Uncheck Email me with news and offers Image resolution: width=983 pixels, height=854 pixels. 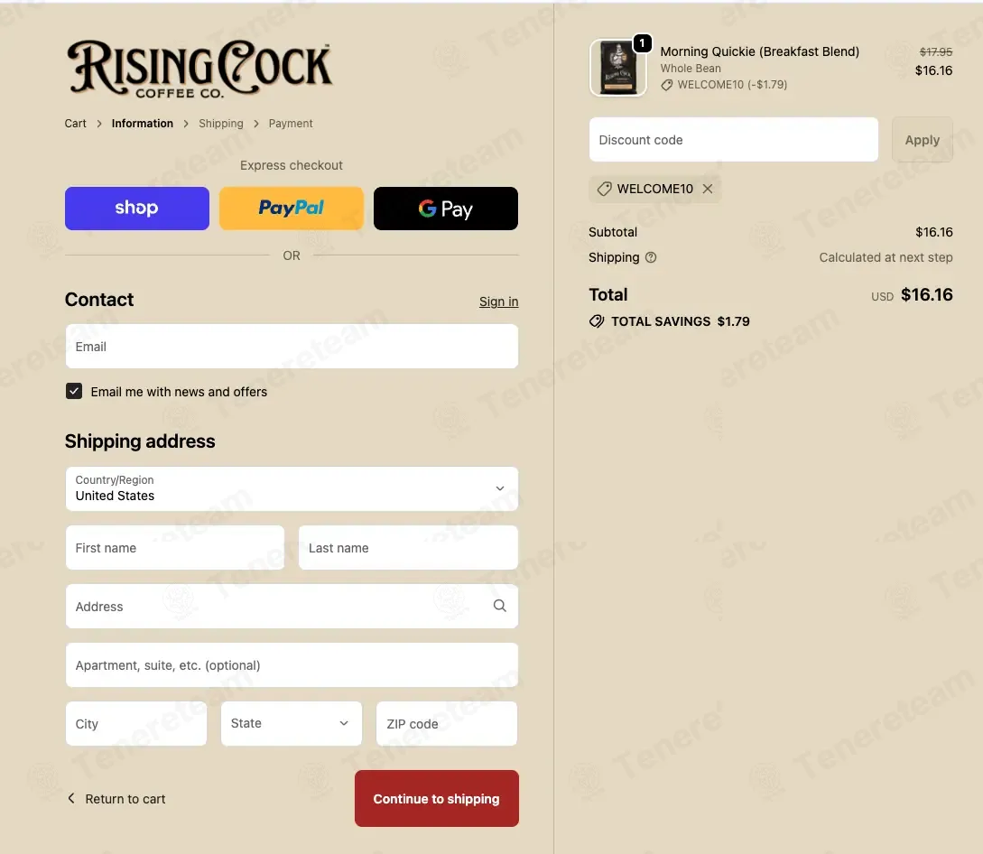click(74, 391)
